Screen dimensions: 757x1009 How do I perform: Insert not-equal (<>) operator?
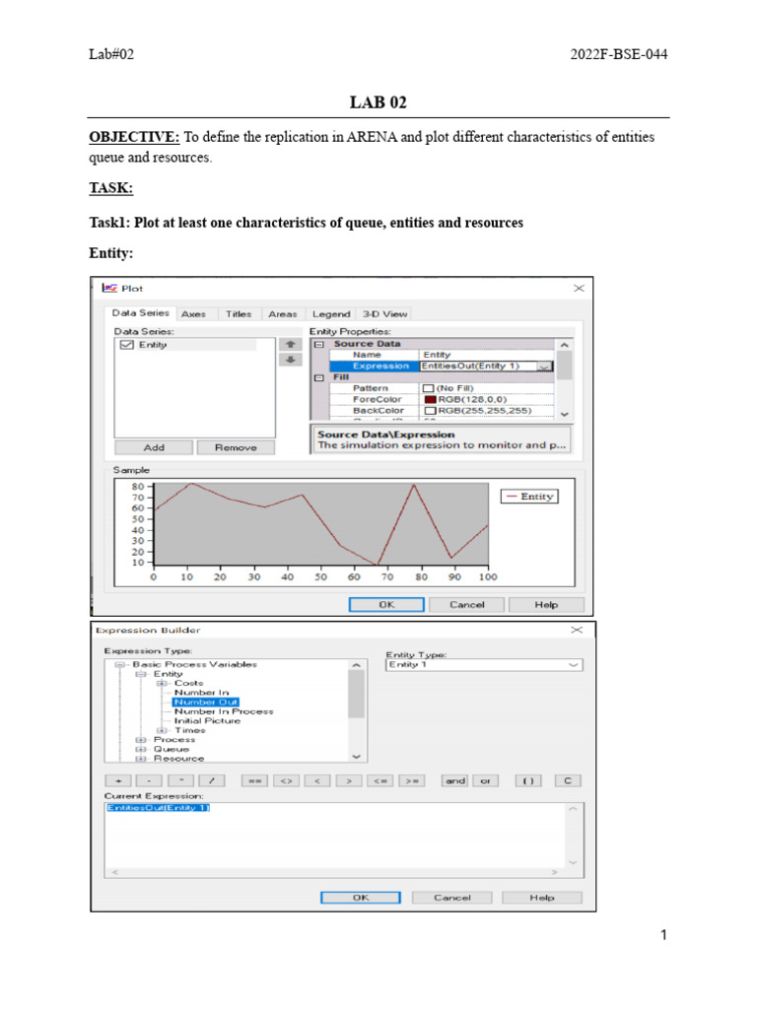tap(287, 780)
